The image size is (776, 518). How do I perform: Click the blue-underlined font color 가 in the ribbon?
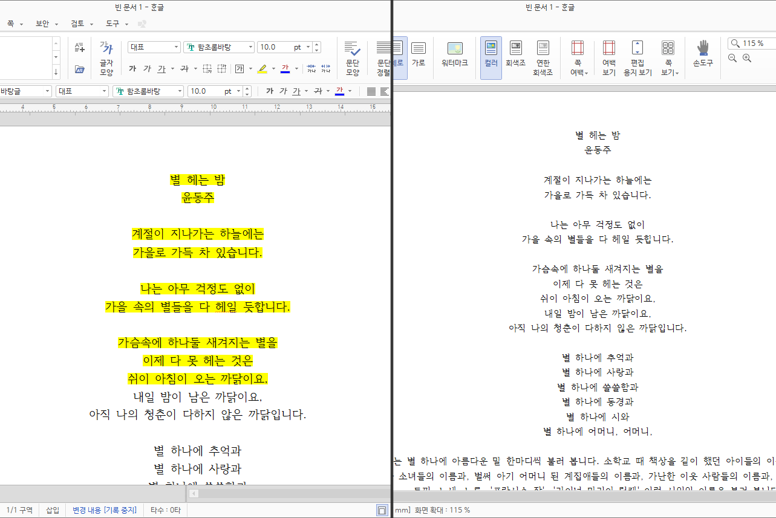tap(285, 69)
